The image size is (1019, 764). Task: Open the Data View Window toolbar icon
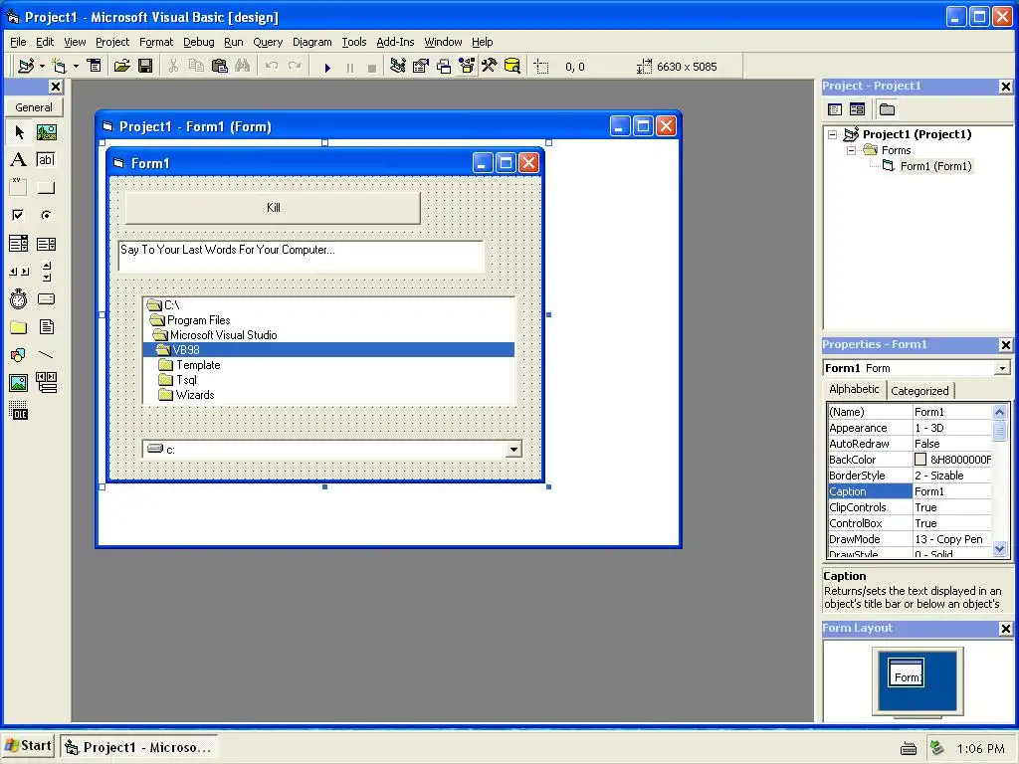512,67
